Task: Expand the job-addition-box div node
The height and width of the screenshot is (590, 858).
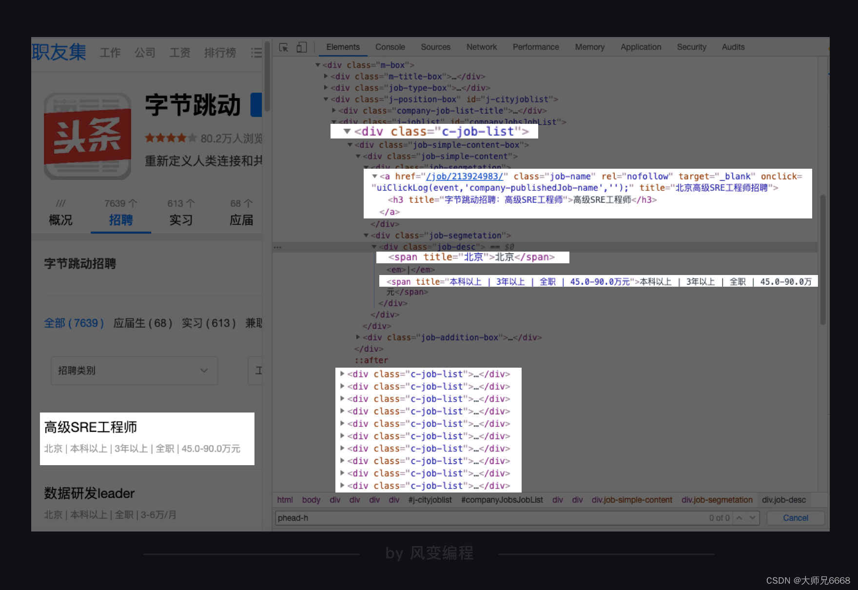Action: (x=358, y=337)
